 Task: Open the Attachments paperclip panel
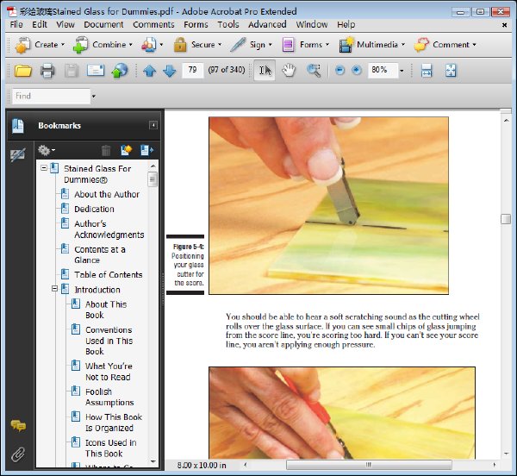coord(18,454)
